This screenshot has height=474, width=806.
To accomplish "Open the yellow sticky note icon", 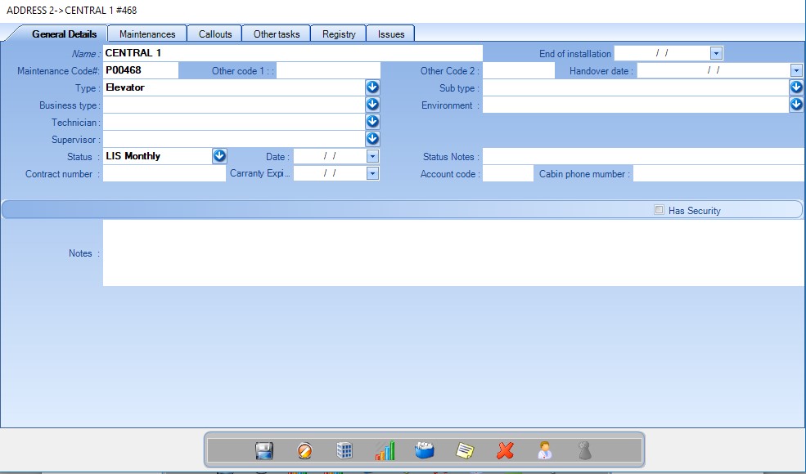I will [465, 450].
